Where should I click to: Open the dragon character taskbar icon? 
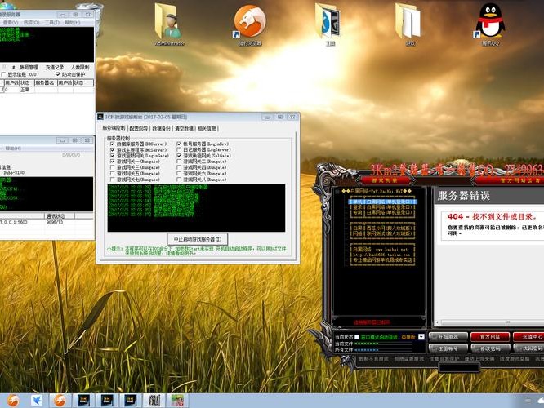154,401
